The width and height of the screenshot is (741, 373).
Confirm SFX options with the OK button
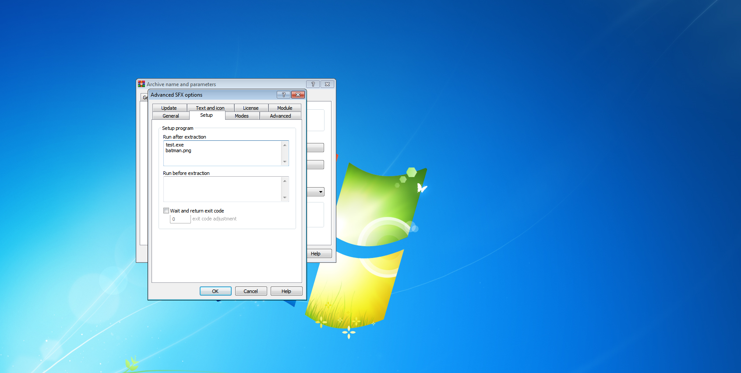click(215, 291)
